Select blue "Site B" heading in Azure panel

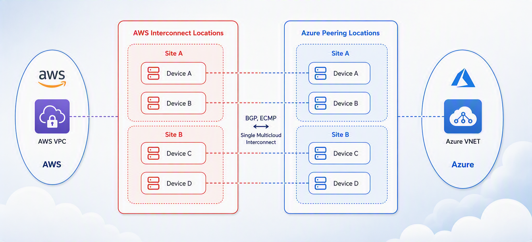click(x=340, y=135)
